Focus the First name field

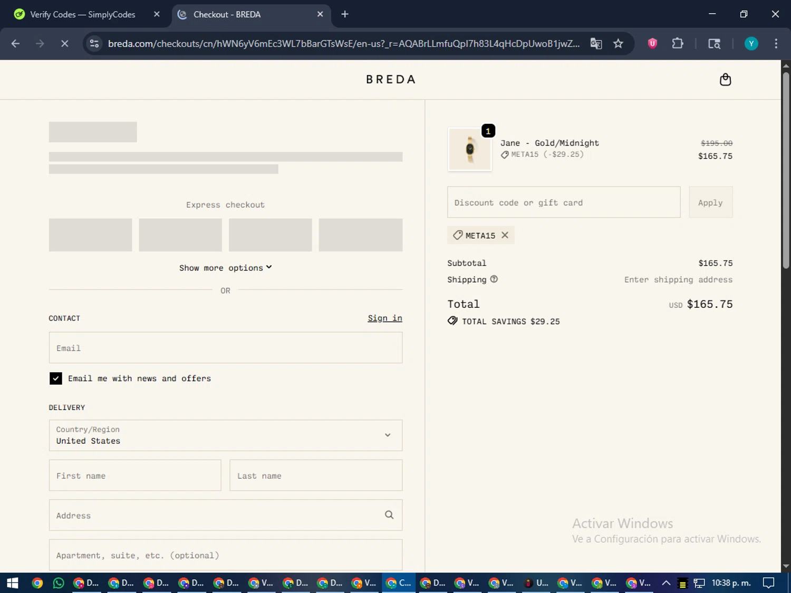[x=135, y=475]
